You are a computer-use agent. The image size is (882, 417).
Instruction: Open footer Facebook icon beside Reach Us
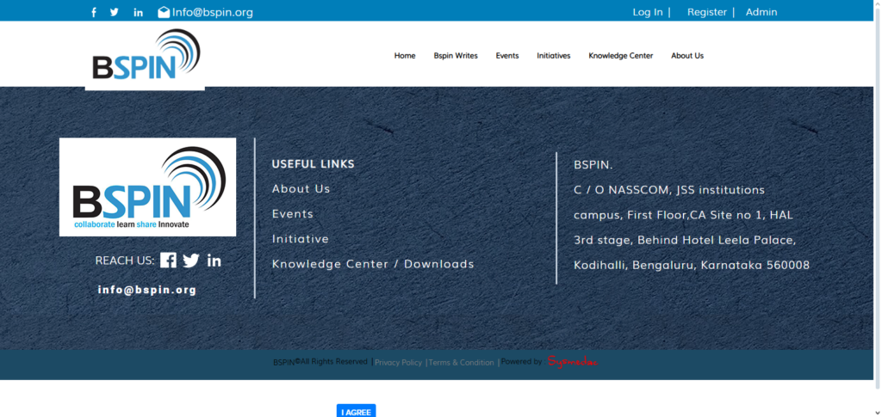[168, 261]
